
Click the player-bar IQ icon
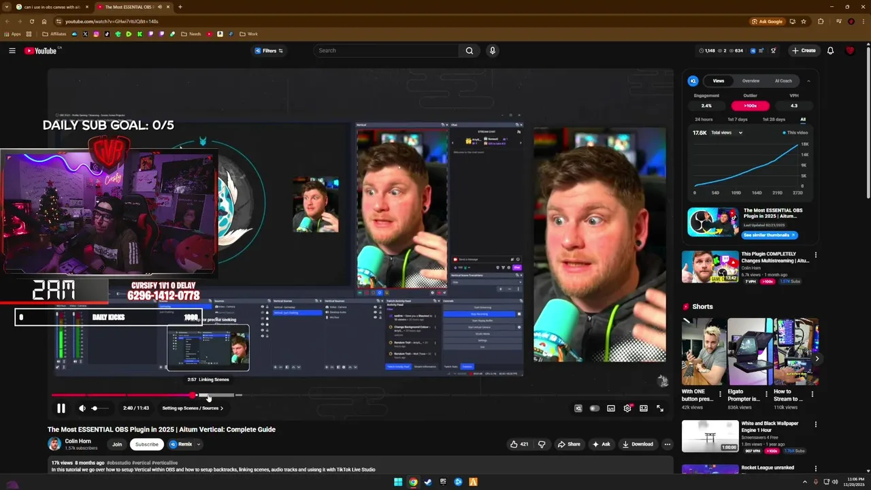(x=578, y=408)
